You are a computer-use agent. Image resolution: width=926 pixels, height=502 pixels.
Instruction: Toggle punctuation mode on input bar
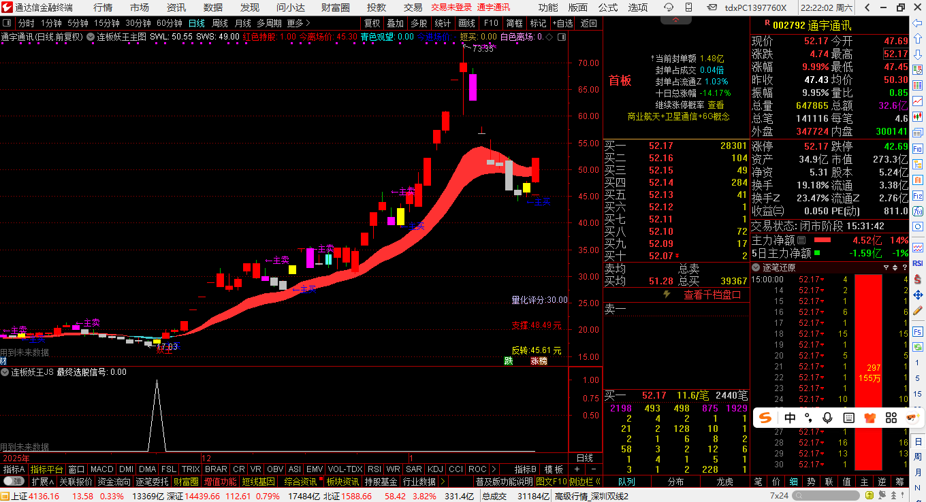pos(809,418)
